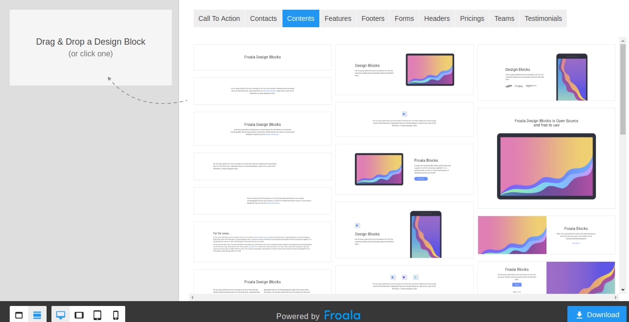The image size is (629, 322).
Task: Switch to desktop preview mode
Action: coord(60,315)
